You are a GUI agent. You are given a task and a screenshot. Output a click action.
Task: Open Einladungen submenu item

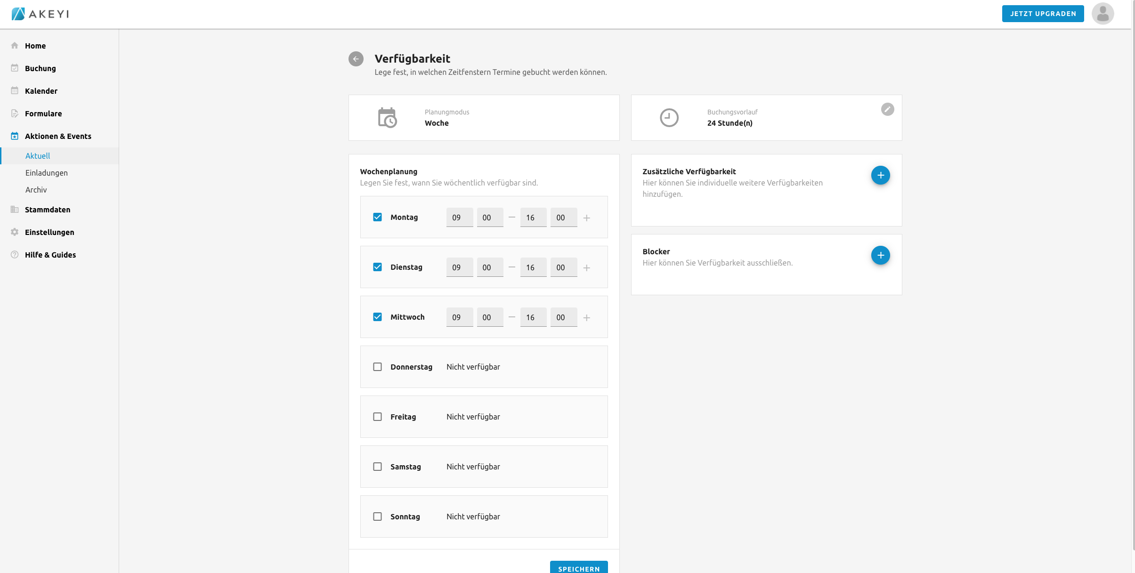(x=47, y=173)
